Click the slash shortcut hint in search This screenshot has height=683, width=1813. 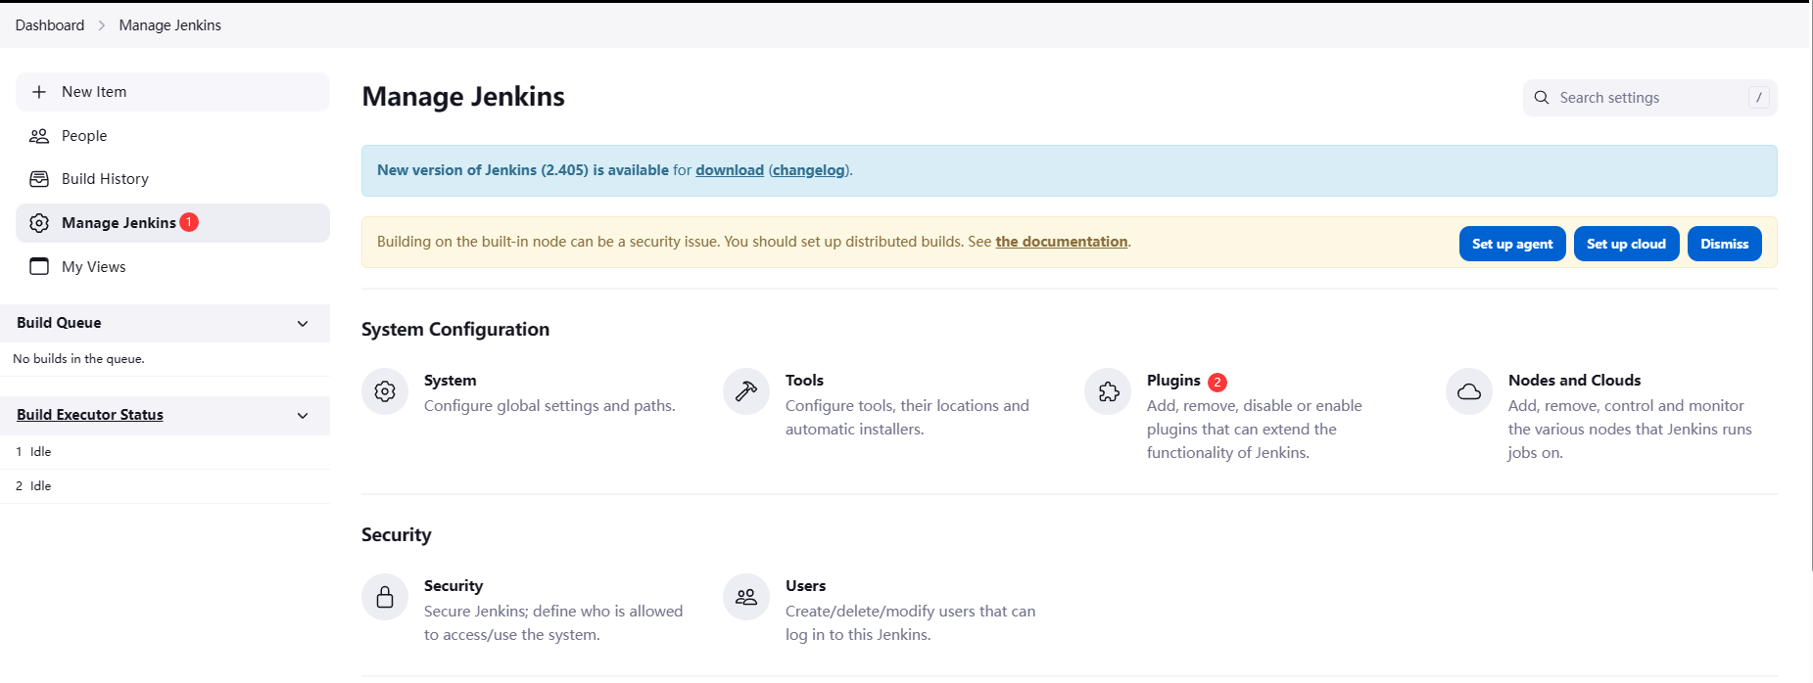click(x=1759, y=98)
